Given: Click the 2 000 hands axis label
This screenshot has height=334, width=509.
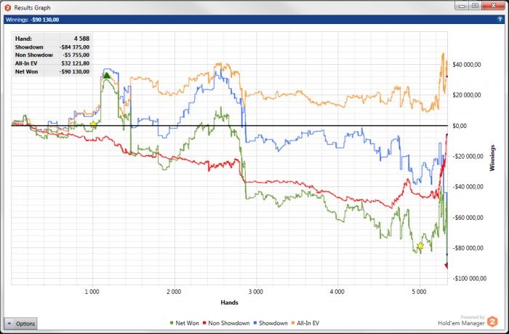Looking at the screenshot, I should point(174,292).
